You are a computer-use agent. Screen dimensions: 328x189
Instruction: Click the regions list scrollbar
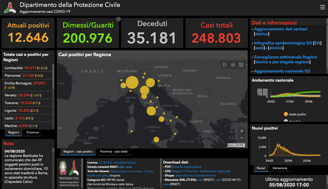pyautogui.click(x=53, y=77)
